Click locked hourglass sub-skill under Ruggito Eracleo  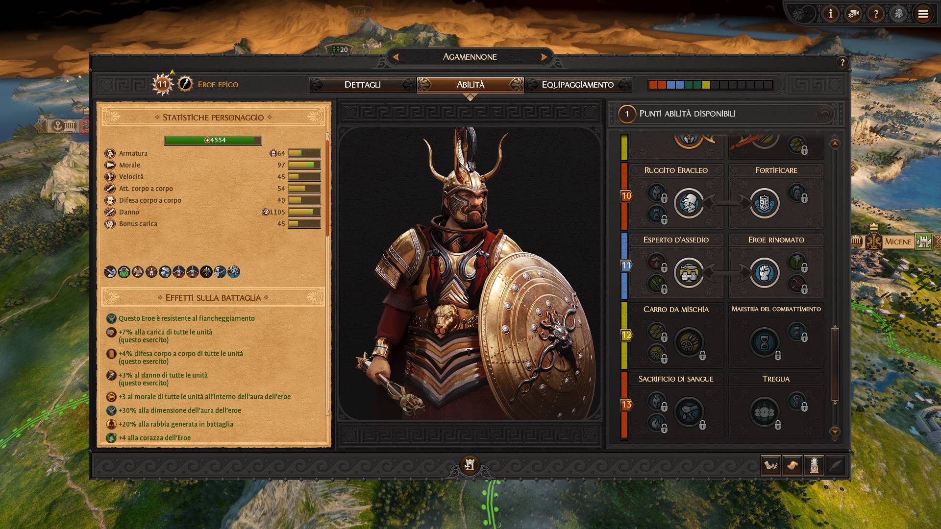point(657,214)
